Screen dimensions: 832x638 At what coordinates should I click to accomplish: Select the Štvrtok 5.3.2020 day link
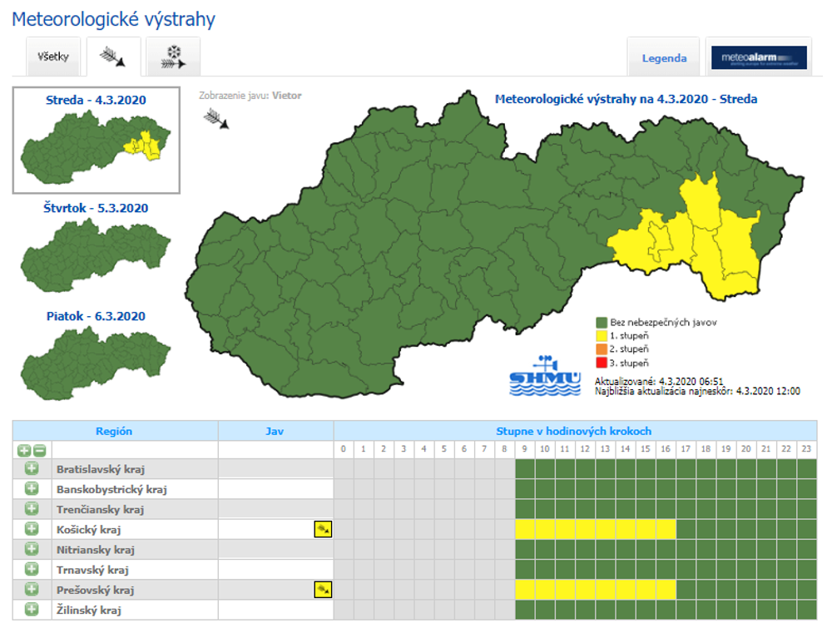click(x=96, y=208)
